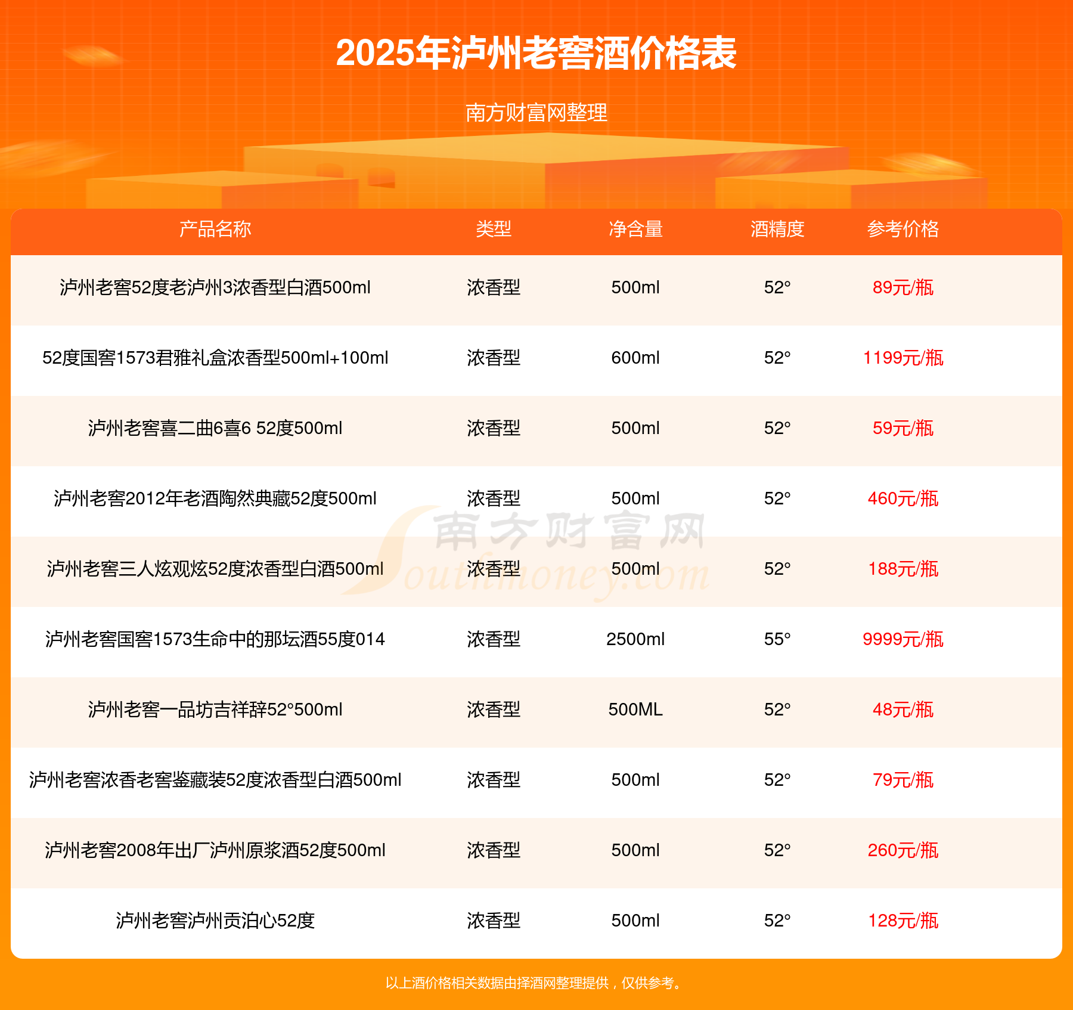Click the 460元/瓶 price
The height and width of the screenshot is (1010, 1073).
pyautogui.click(x=903, y=498)
